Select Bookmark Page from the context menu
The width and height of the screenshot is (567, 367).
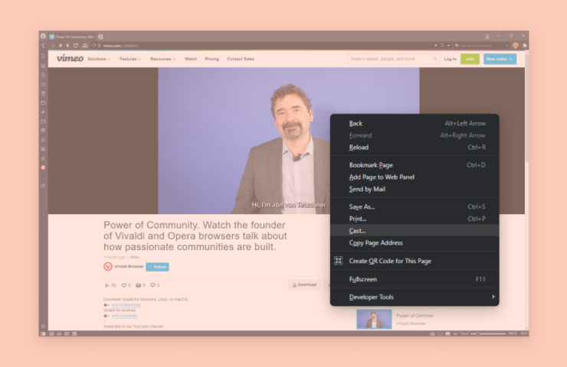click(415, 165)
